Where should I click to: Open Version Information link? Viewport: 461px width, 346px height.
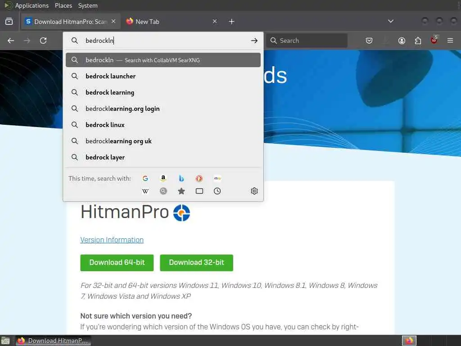(112, 240)
